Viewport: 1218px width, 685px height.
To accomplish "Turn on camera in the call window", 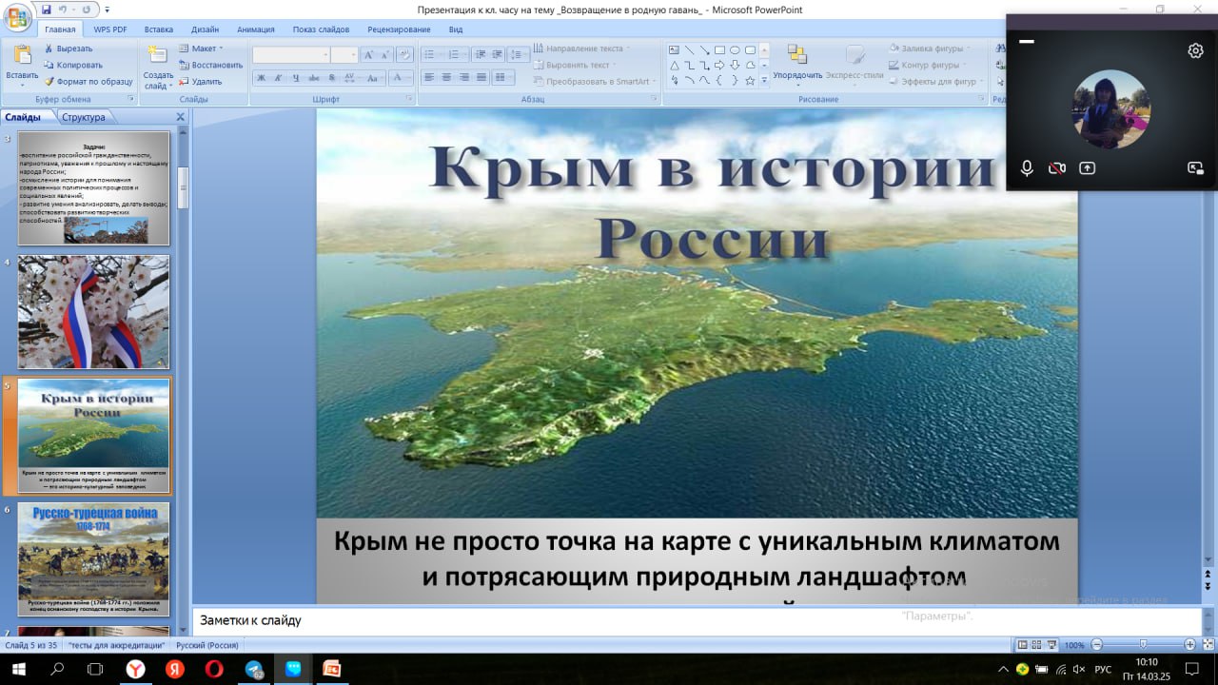I will click(x=1056, y=167).
